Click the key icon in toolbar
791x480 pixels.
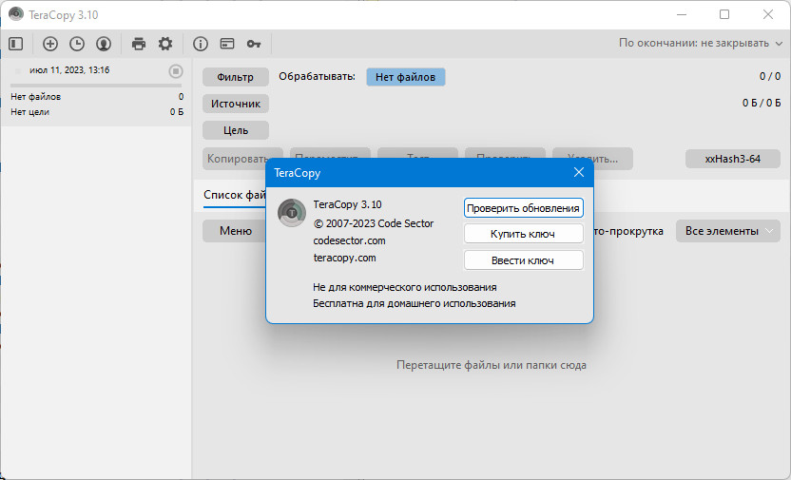[x=254, y=44]
